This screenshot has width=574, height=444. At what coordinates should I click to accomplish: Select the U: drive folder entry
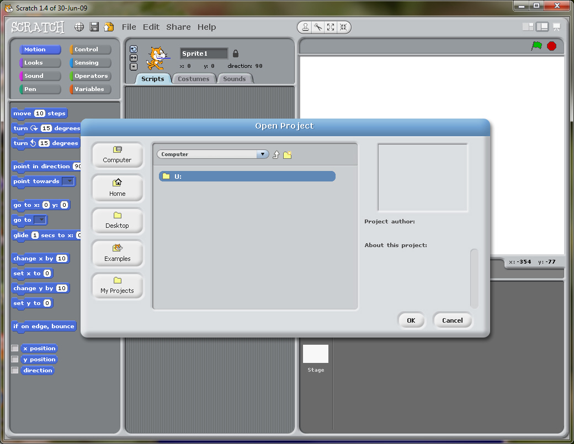tap(247, 176)
